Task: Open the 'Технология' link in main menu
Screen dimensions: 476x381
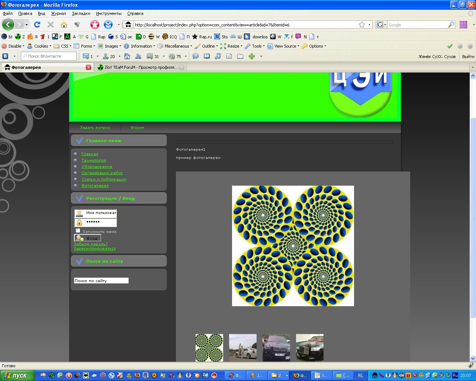Action: click(93, 160)
